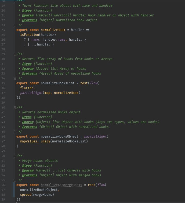
Task: Click fold end marker on line 34
Action: click(x=15, y=78)
